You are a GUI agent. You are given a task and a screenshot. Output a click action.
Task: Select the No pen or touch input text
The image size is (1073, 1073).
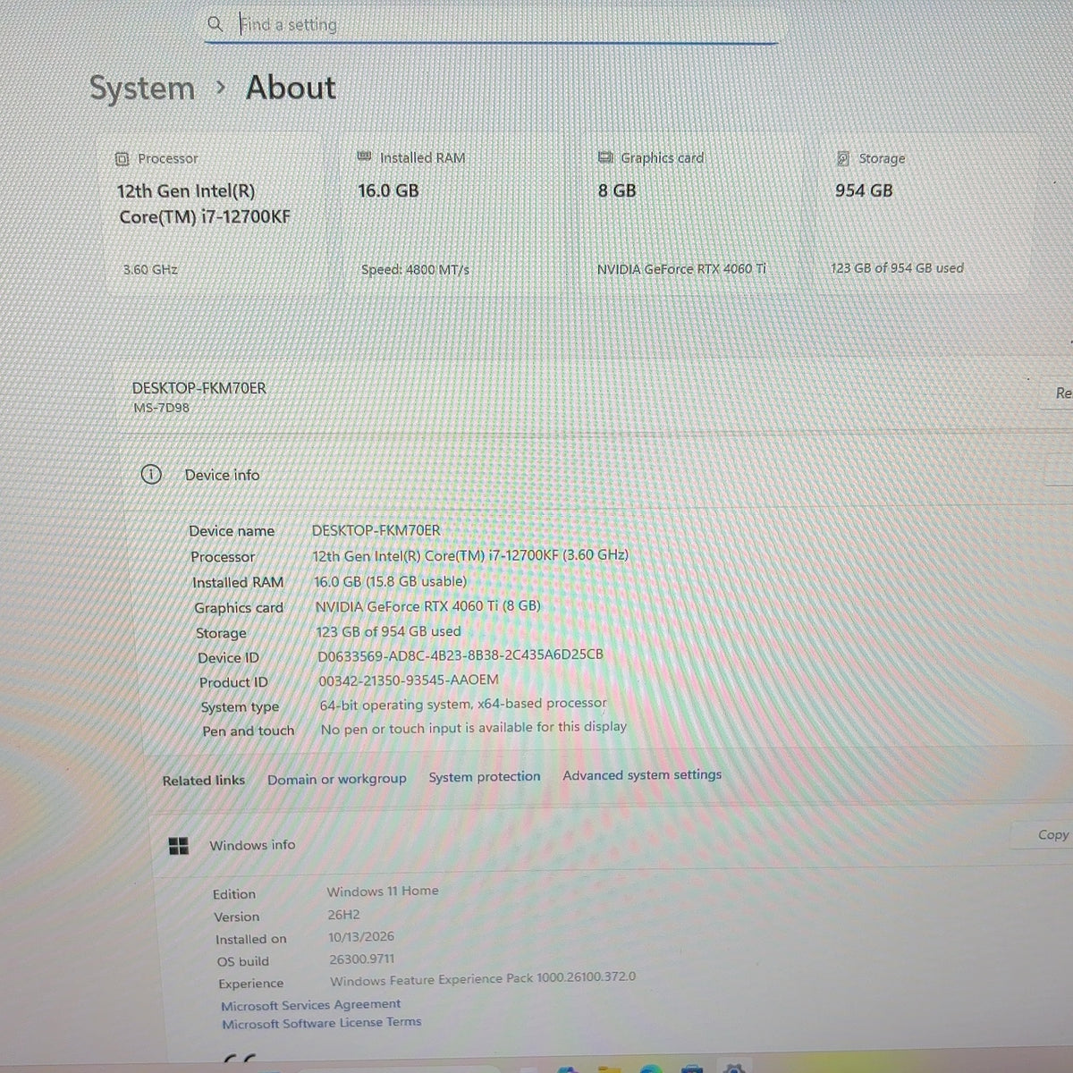[473, 728]
